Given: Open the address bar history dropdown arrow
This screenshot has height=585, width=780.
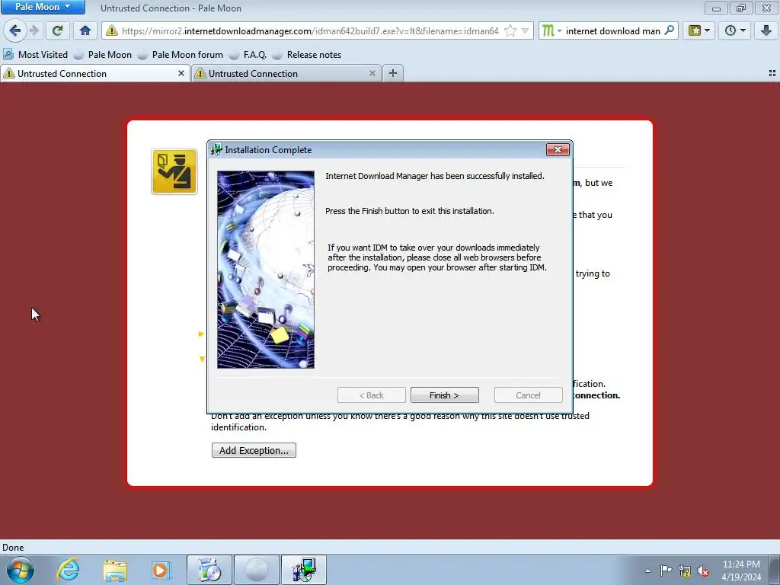Looking at the screenshot, I should coord(525,30).
